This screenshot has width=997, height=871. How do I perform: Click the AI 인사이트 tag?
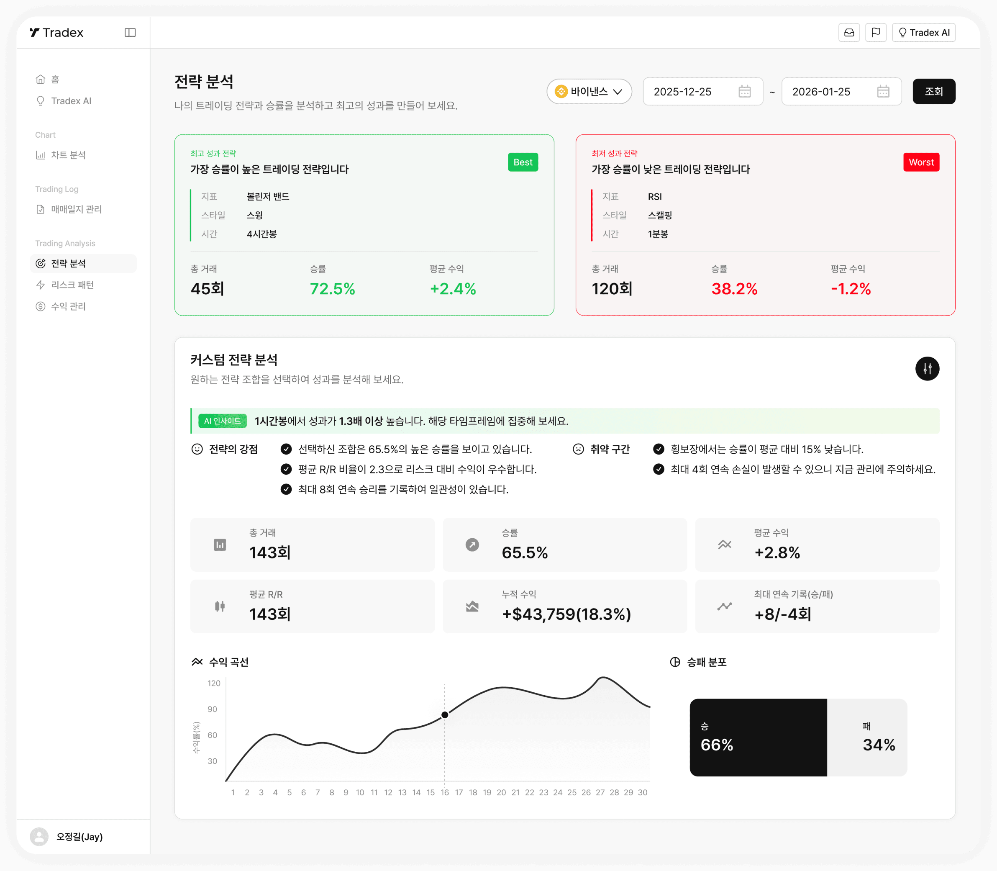pos(223,421)
